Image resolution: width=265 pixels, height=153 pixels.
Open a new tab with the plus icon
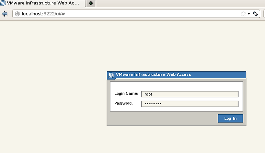click(x=91, y=3)
